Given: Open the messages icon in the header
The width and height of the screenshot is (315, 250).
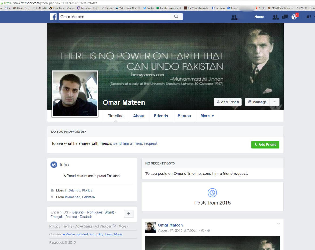Looking at the screenshot, I should (285, 17).
